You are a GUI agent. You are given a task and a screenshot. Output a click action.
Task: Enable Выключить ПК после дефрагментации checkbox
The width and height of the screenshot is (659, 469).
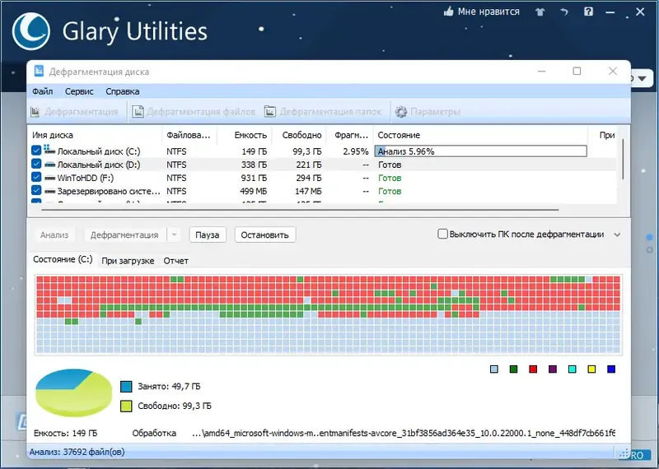click(442, 234)
